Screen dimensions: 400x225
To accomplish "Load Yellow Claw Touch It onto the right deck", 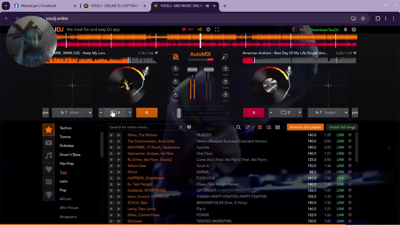I will (x=119, y=166).
